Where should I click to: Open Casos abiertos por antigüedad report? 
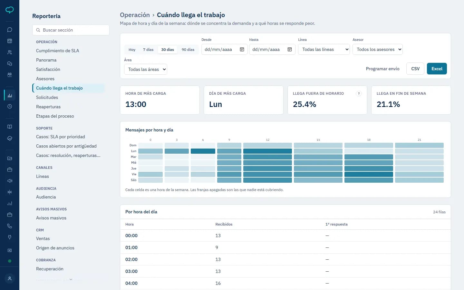coord(66,146)
